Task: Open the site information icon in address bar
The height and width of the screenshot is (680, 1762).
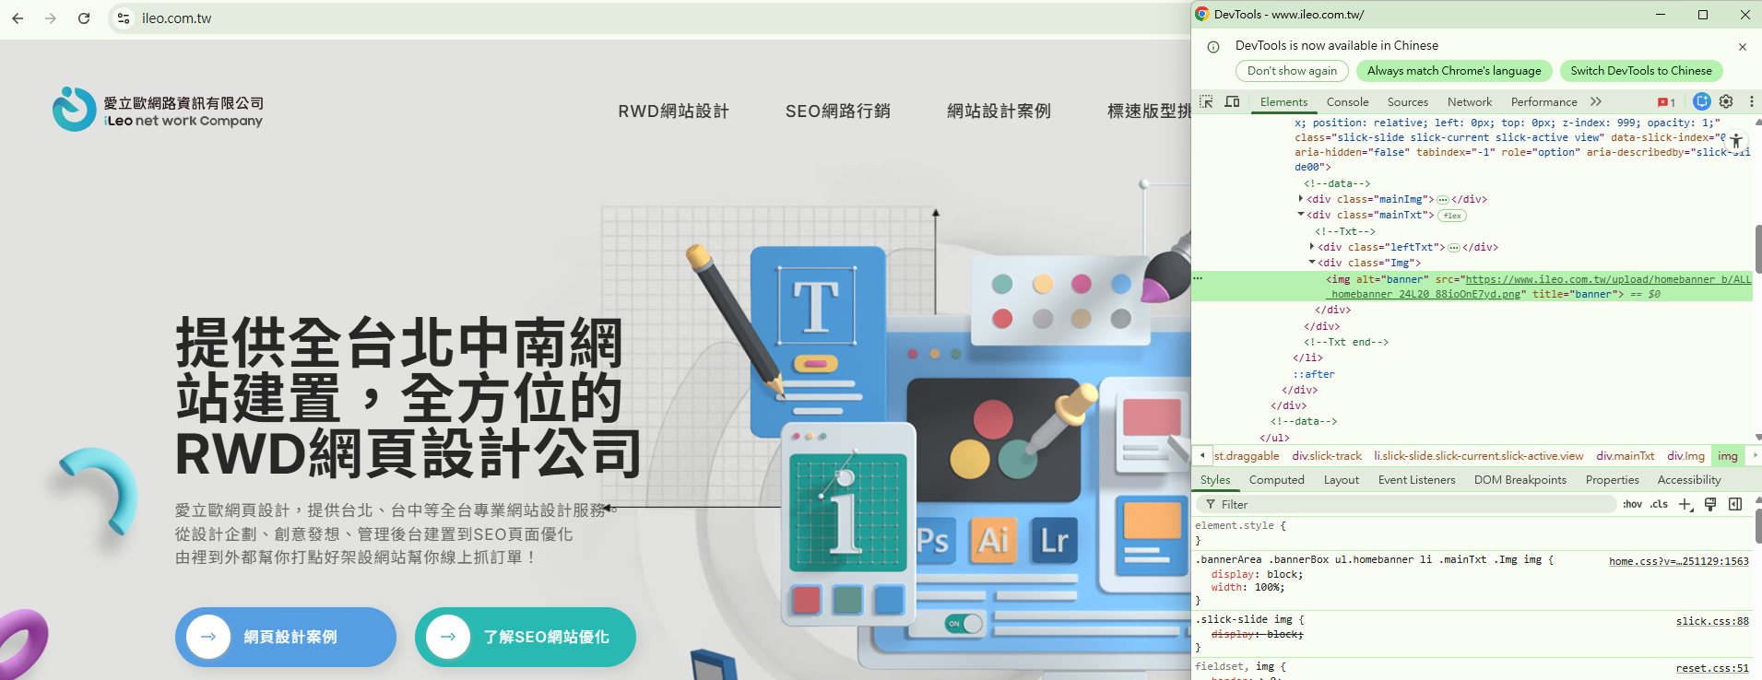Action: point(124,18)
